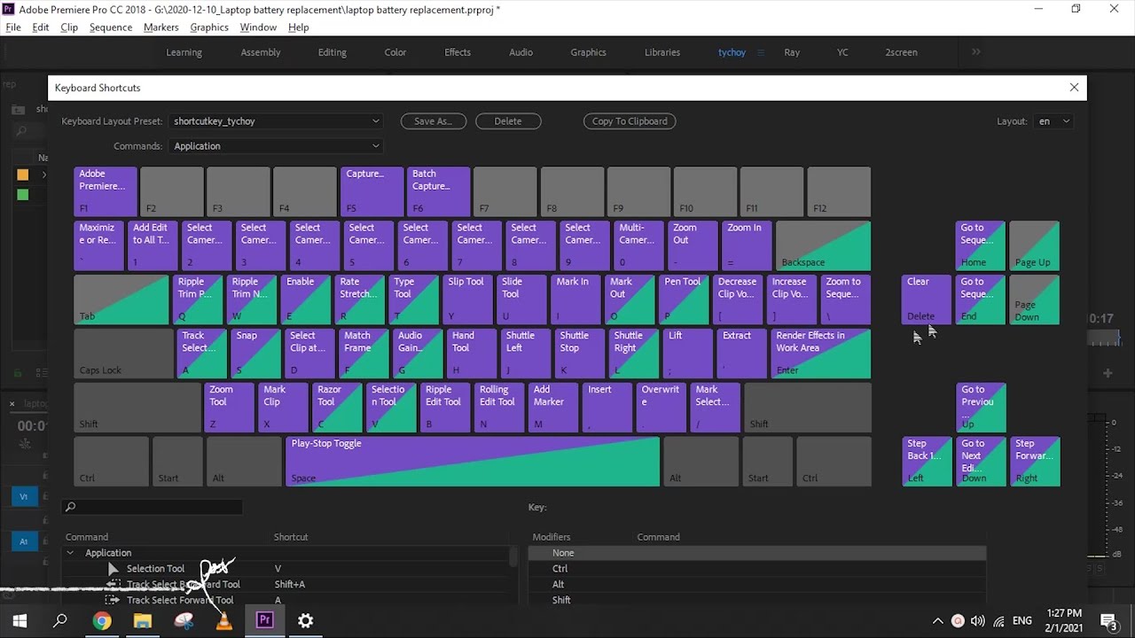Select the Add Marker M key

point(553,408)
